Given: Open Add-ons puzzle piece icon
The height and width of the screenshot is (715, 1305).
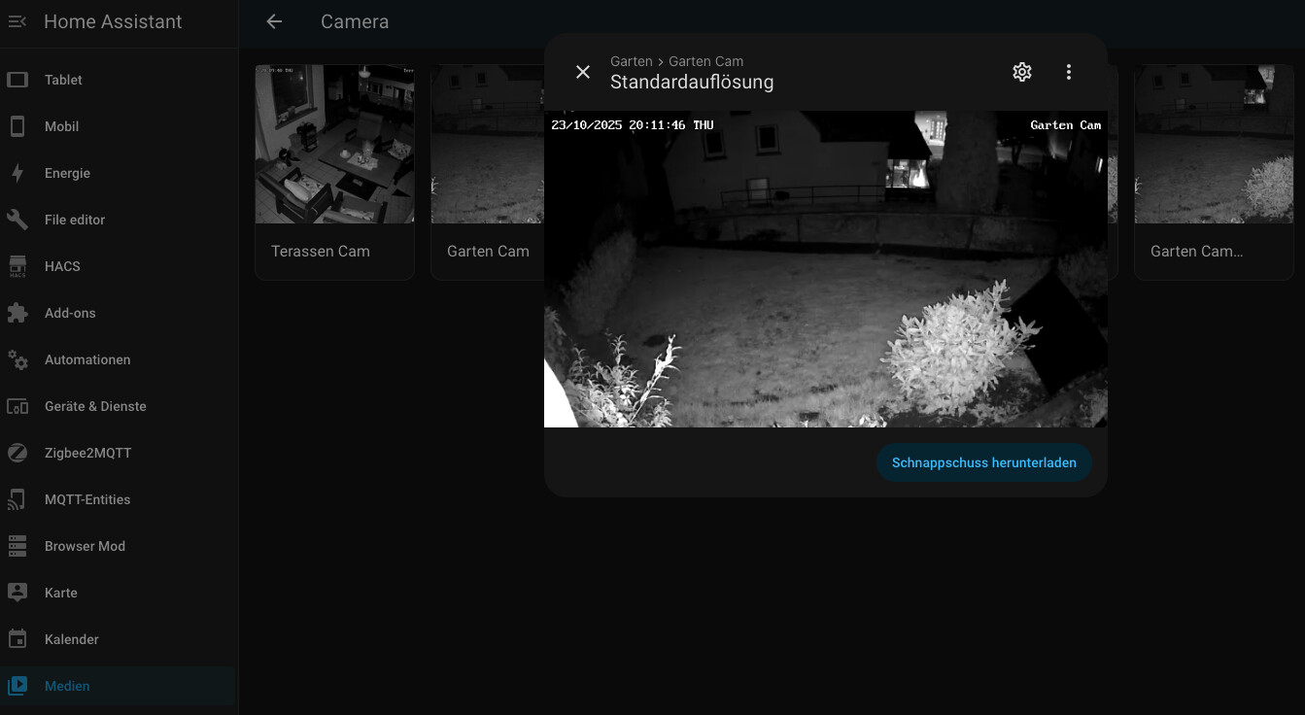Looking at the screenshot, I should [17, 313].
